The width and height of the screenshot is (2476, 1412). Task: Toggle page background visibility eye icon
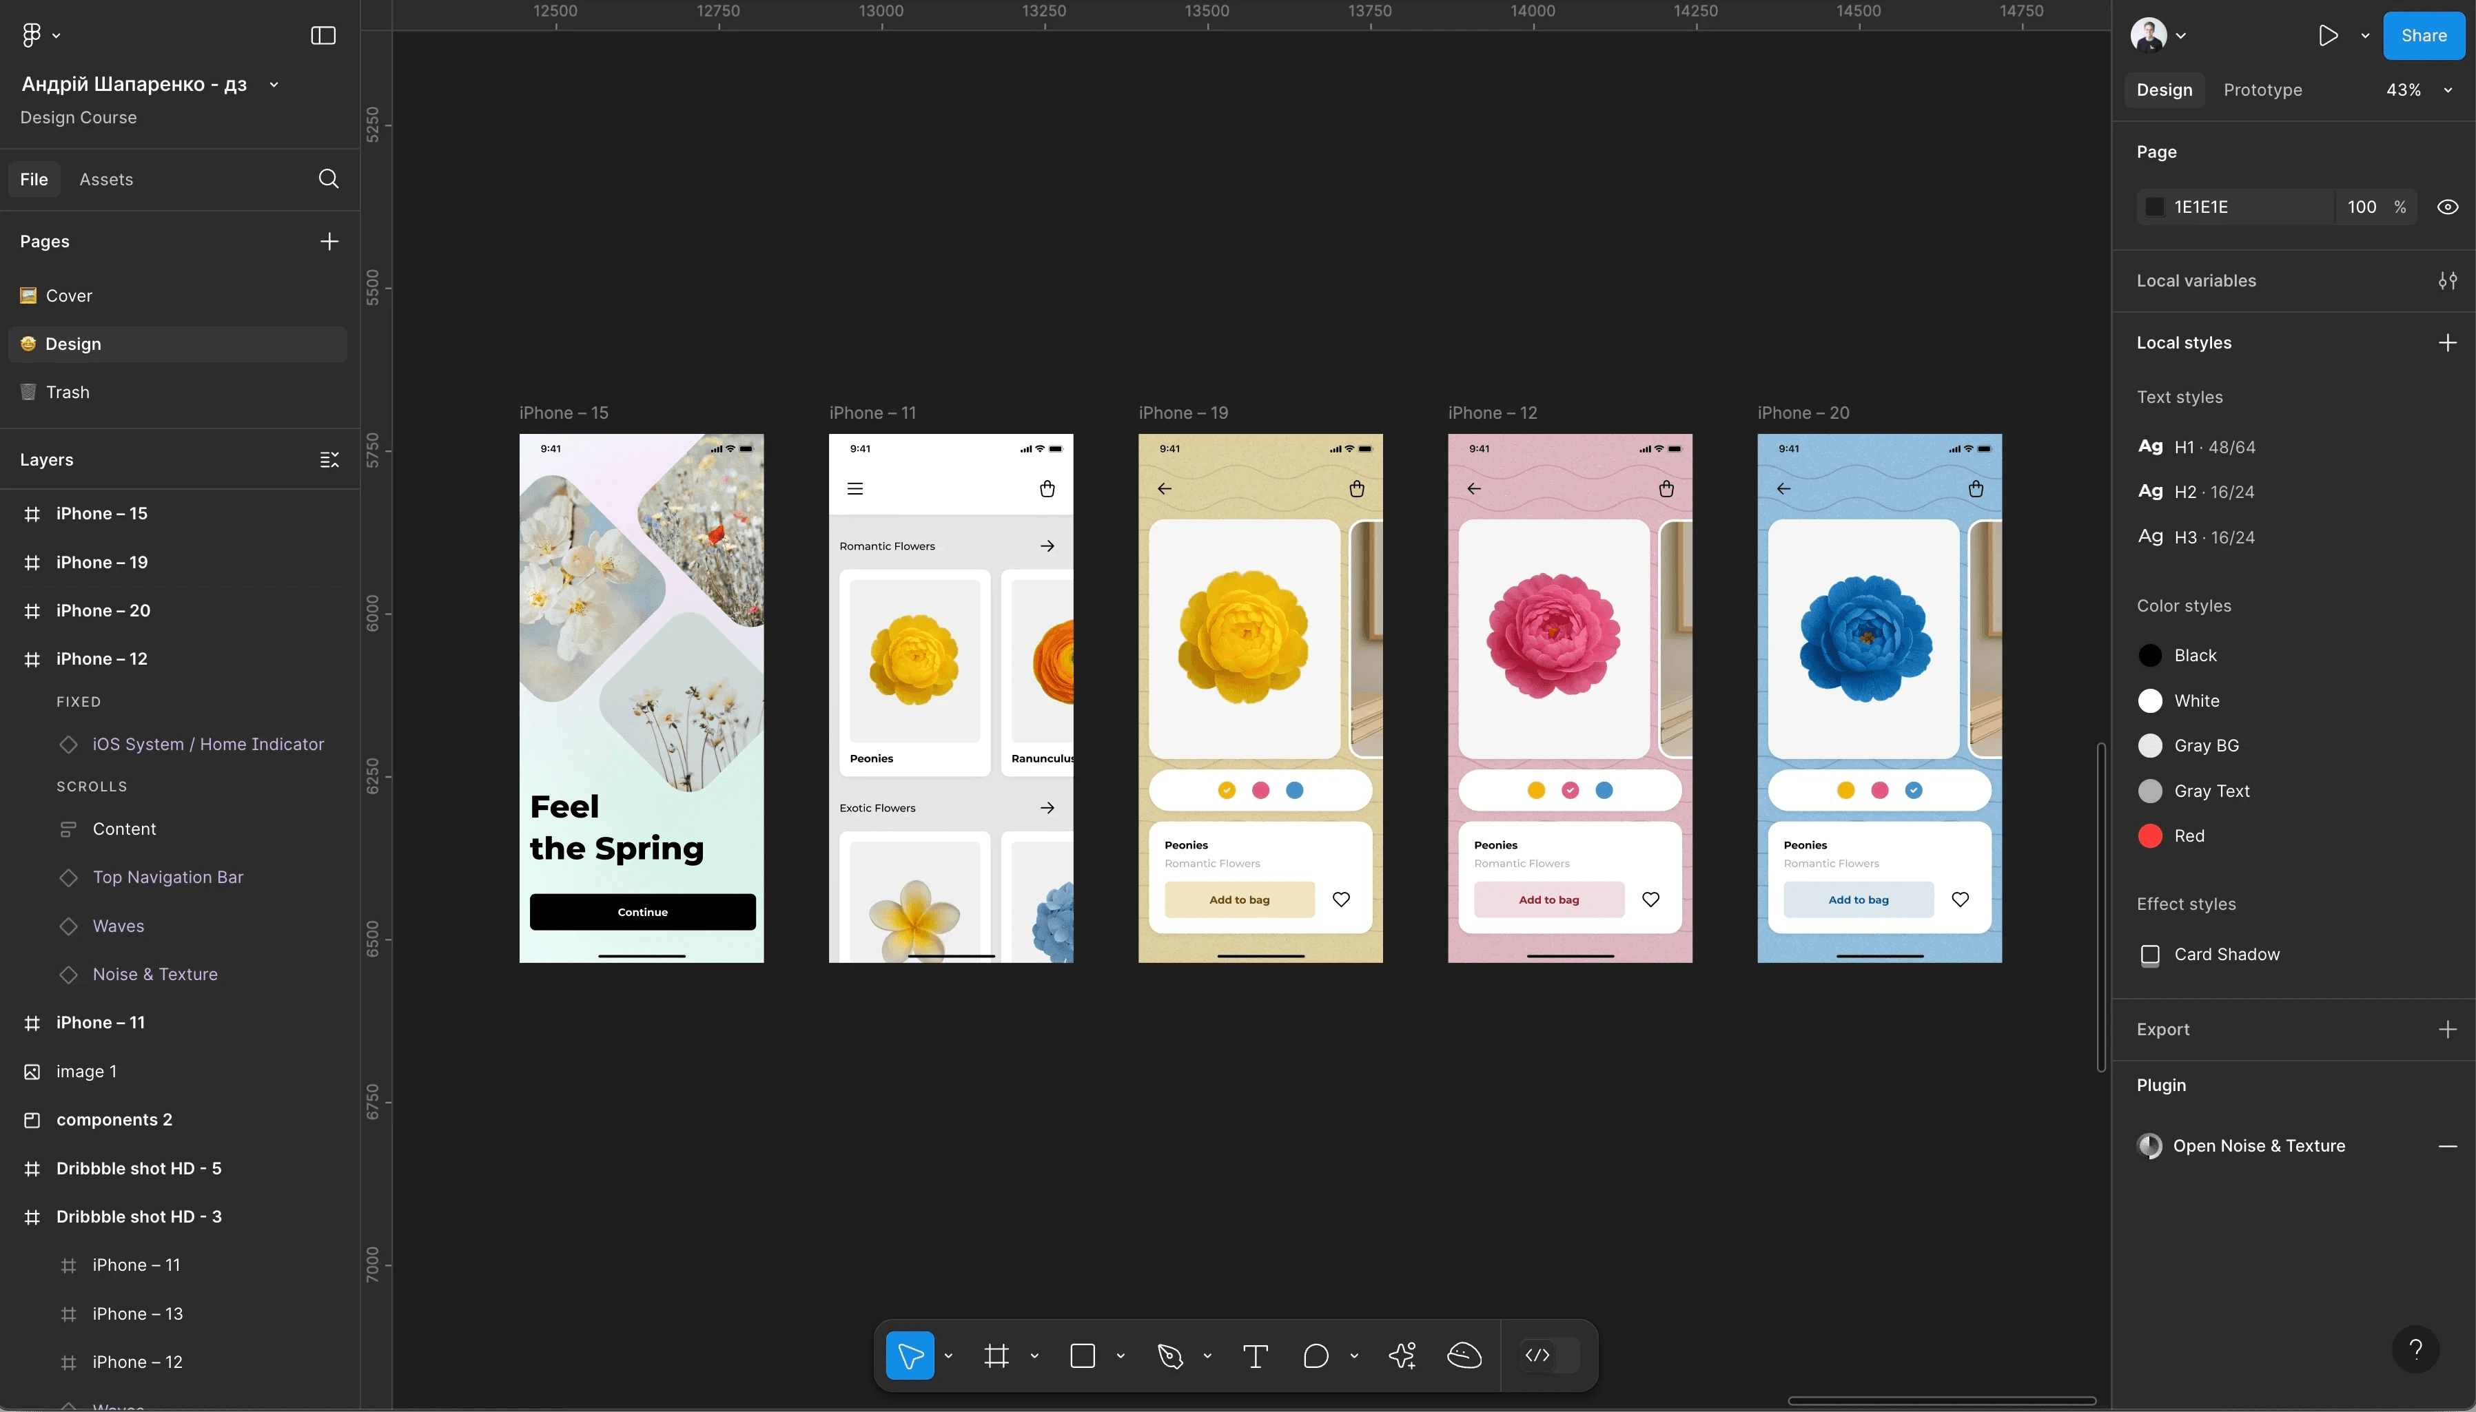[x=2447, y=207]
